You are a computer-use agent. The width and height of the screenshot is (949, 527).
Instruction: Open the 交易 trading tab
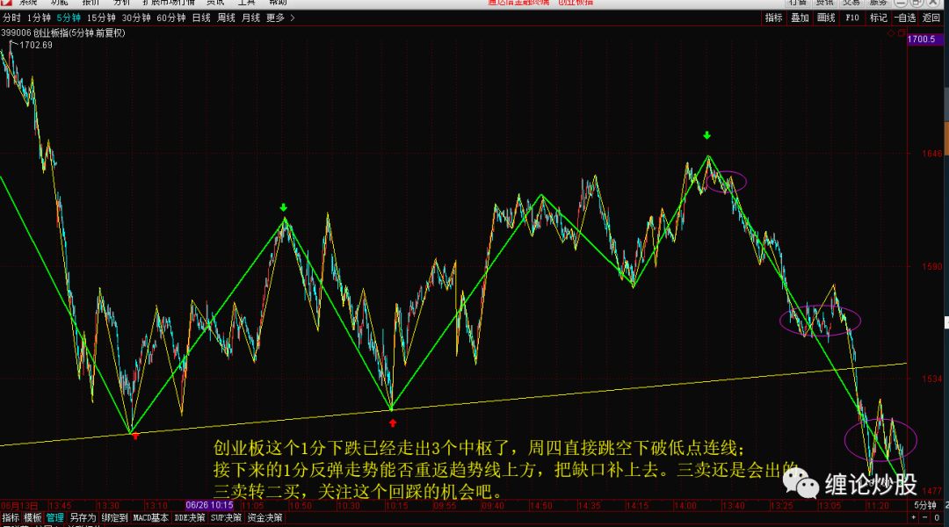(851, 3)
